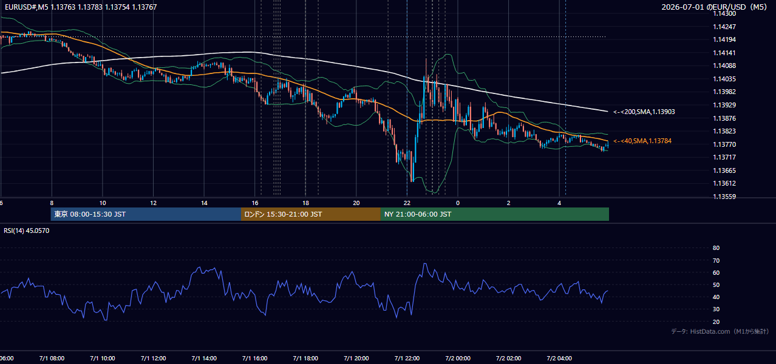Select the <-<40,SMA,1.13784 label
This screenshot has width=776, height=364.
click(x=641, y=141)
